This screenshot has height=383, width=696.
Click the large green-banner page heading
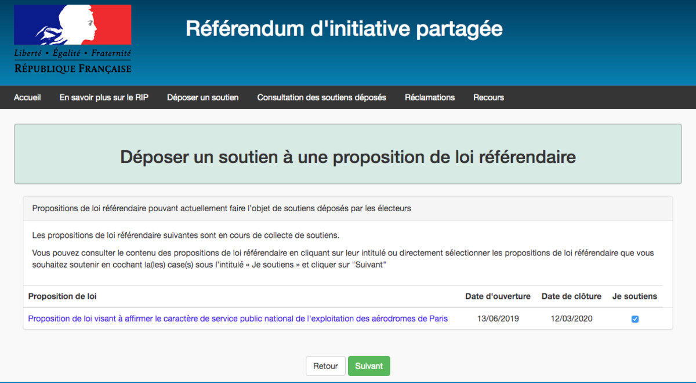[347, 157]
